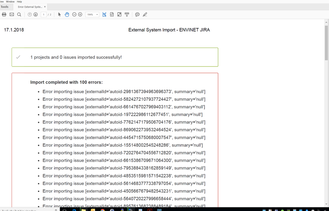Switch to the Tools tab

4,7
